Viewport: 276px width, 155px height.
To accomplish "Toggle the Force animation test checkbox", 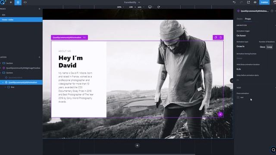I will 238,97.
